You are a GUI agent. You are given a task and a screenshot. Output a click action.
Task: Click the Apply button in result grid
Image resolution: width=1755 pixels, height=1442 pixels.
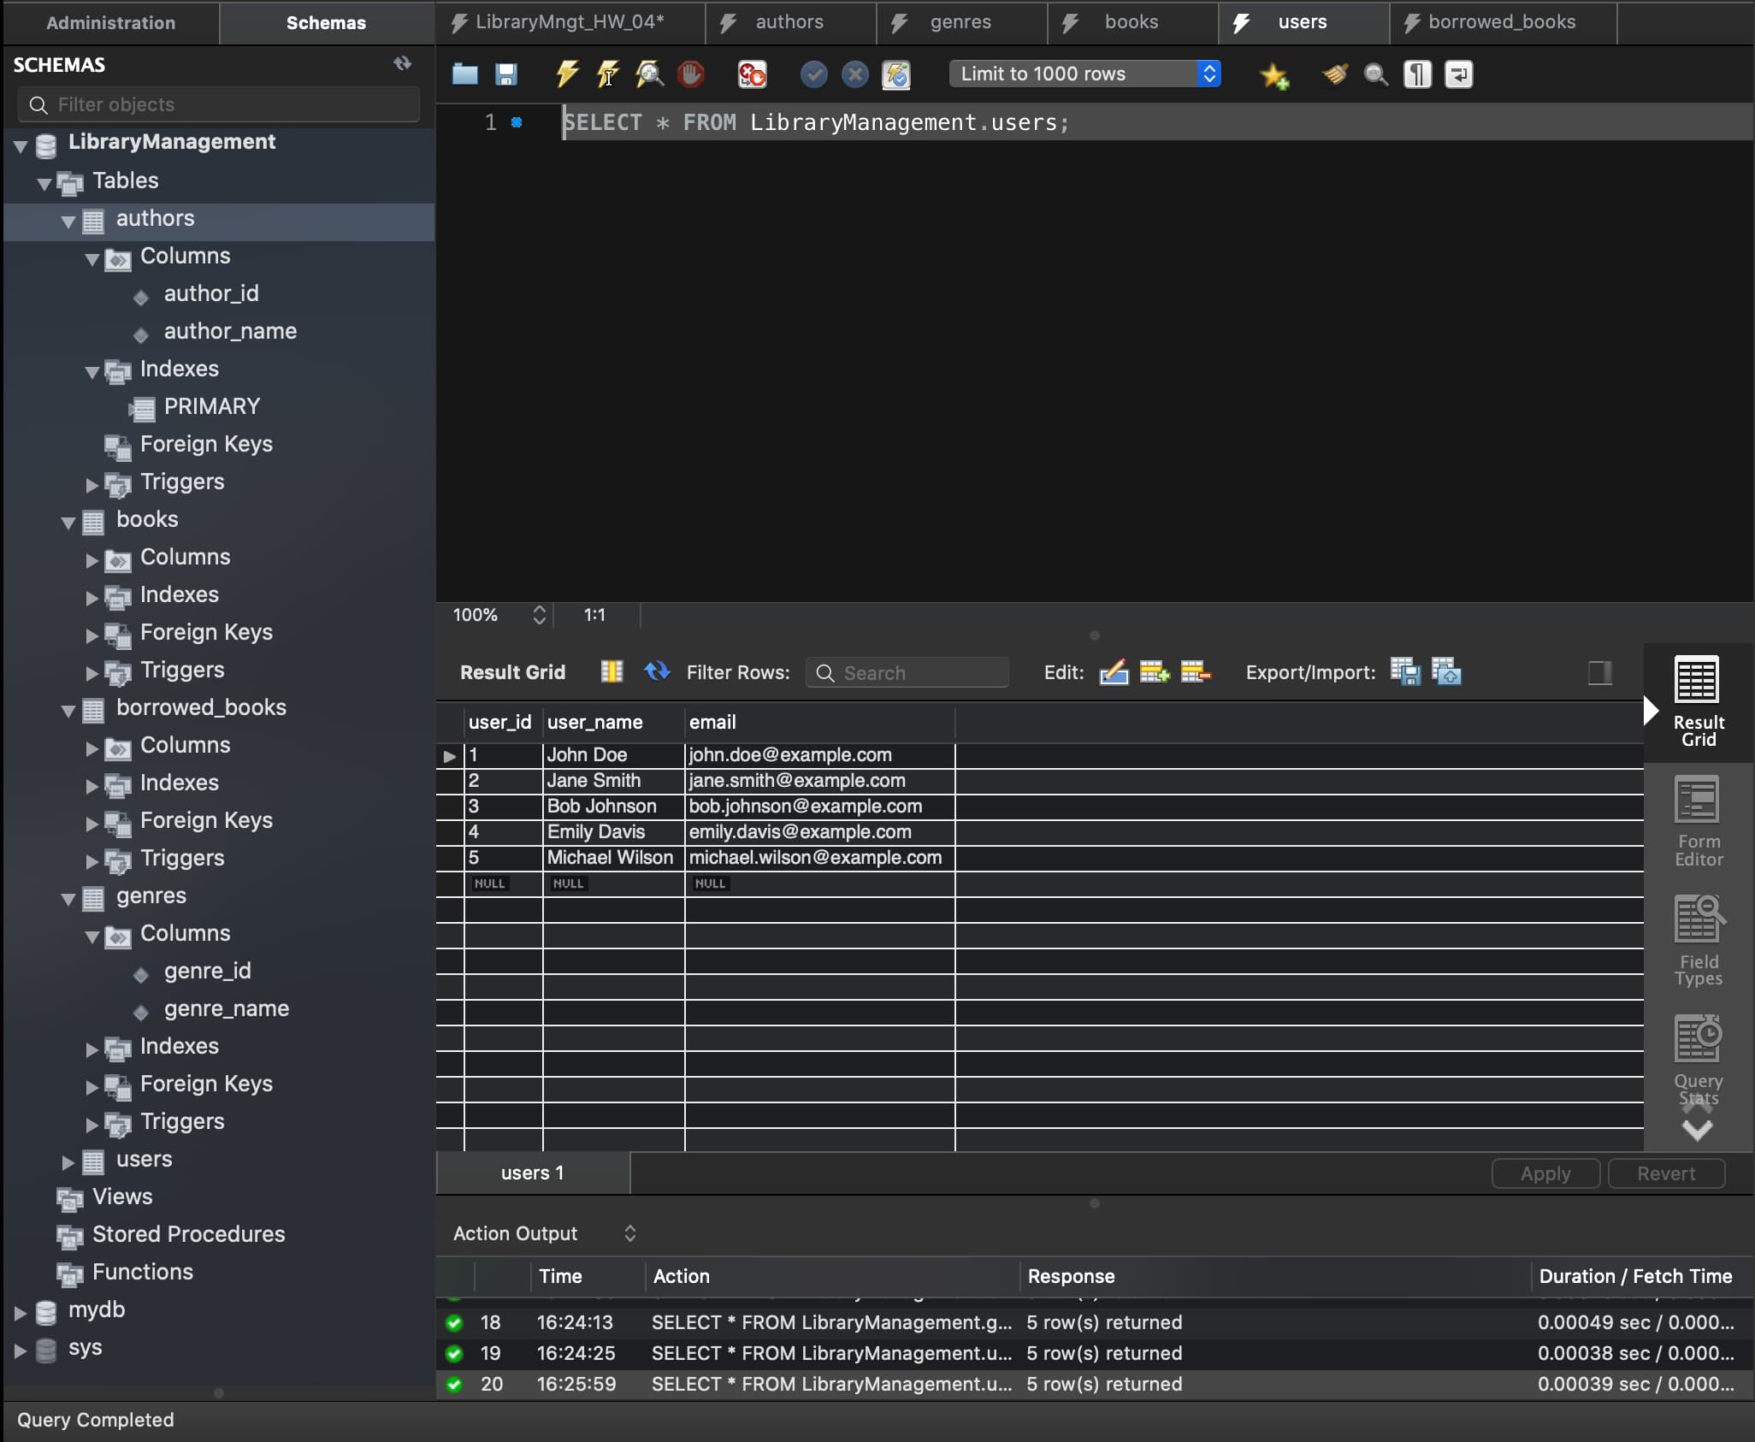(x=1545, y=1173)
